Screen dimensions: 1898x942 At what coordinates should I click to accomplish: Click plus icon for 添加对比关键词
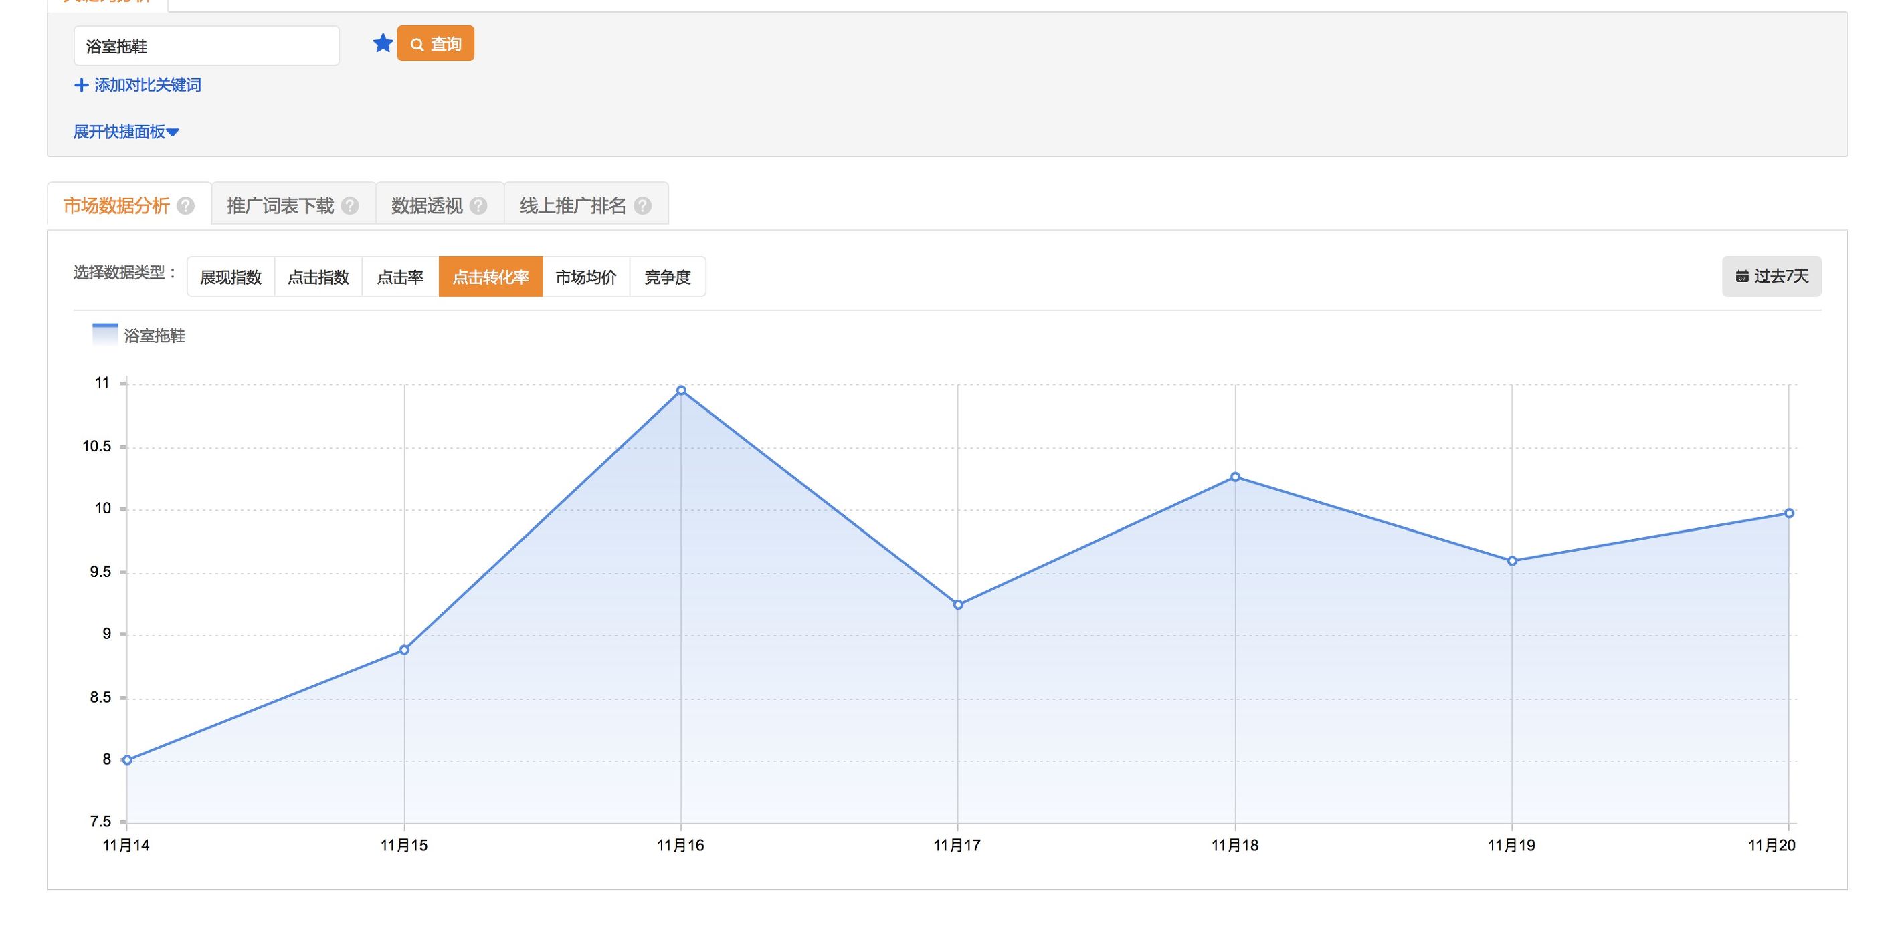point(81,86)
